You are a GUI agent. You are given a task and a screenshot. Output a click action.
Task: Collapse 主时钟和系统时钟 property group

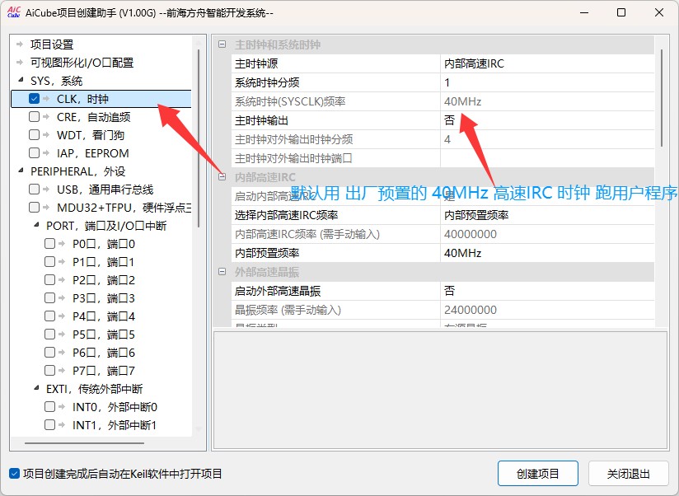222,44
